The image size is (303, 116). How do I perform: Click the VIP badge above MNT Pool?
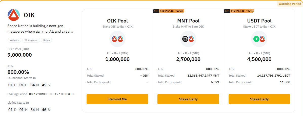point(156,11)
